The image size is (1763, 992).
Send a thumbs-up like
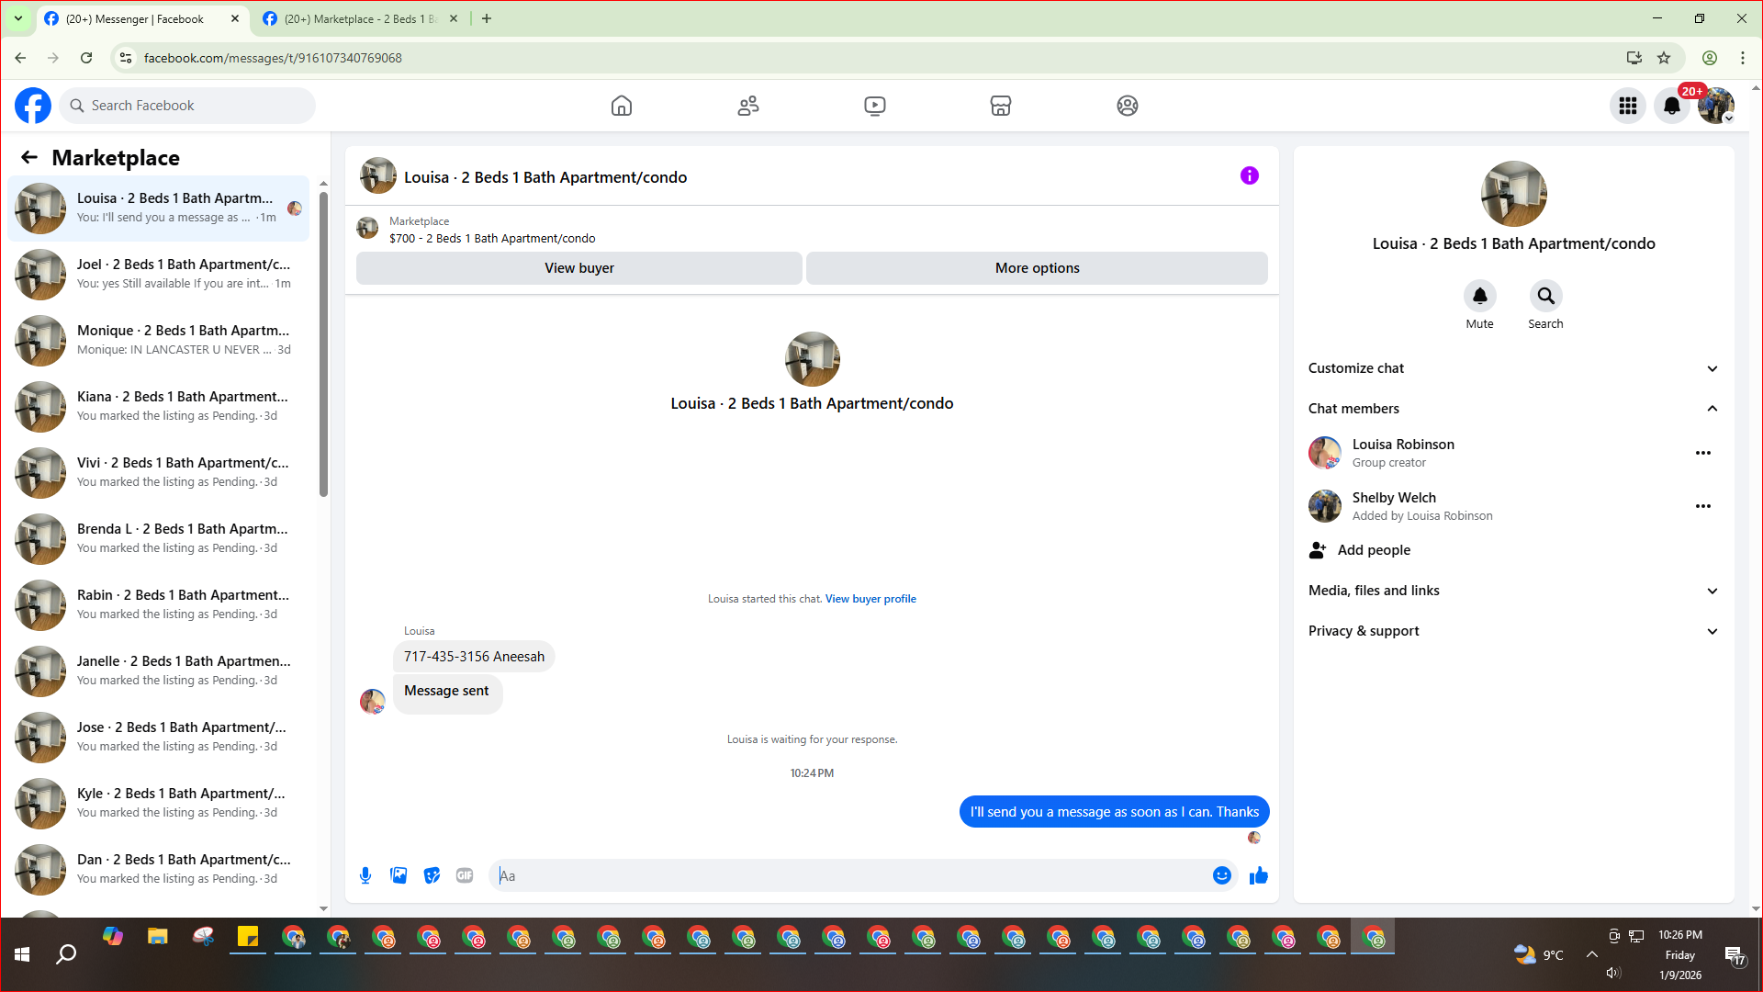[x=1258, y=875]
